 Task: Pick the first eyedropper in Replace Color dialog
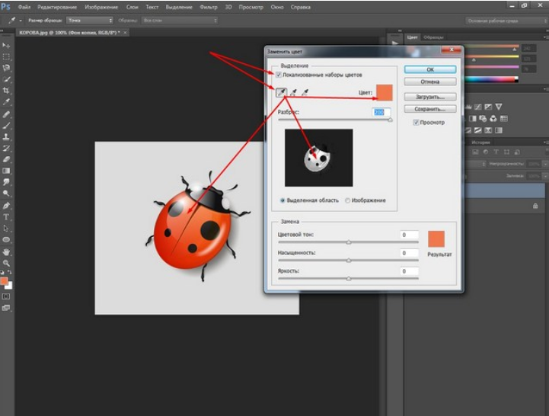pos(282,92)
